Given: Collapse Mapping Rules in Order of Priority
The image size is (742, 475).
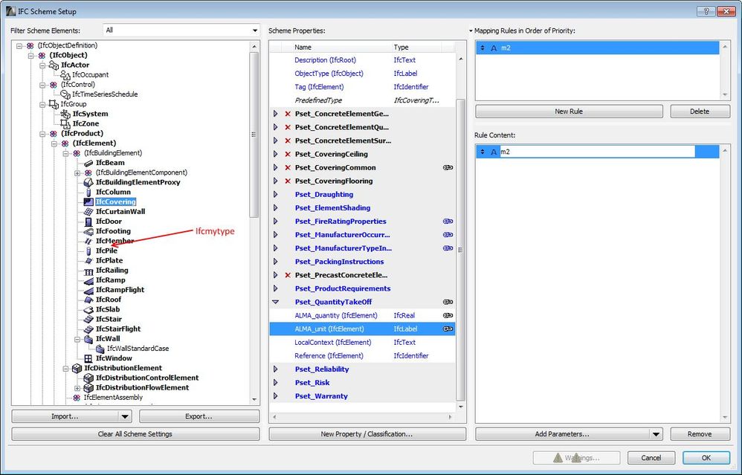Looking at the screenshot, I should (x=471, y=30).
